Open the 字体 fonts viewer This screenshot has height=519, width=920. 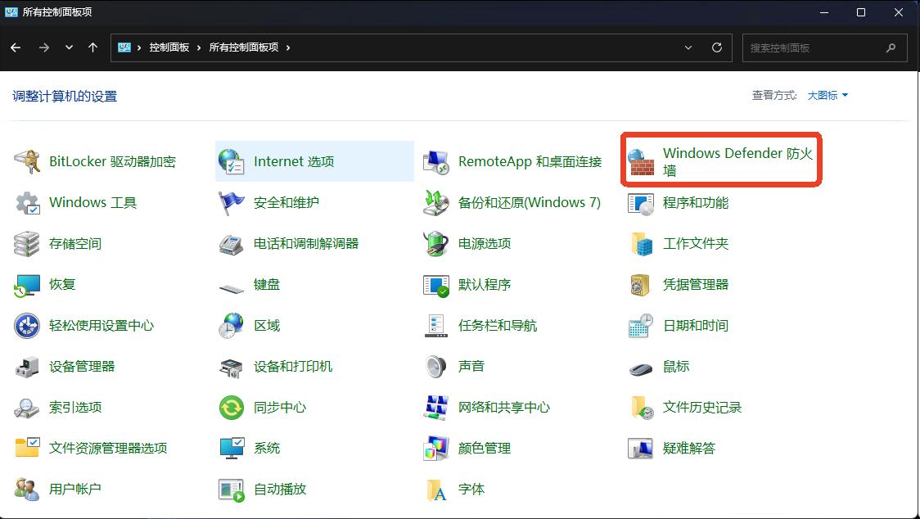coord(473,489)
